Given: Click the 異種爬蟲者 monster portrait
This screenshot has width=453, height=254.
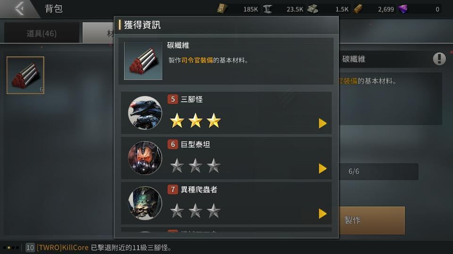Looking at the screenshot, I should (x=145, y=203).
